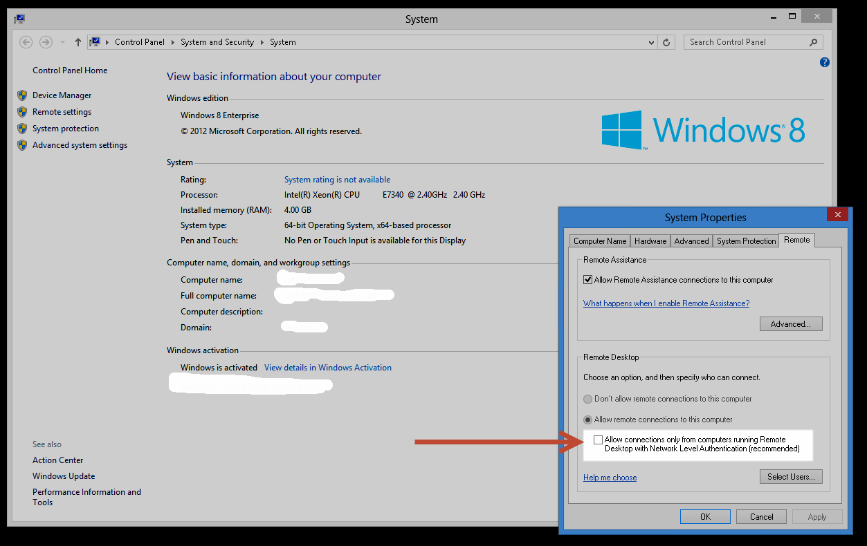This screenshot has width=867, height=546.
Task: Open the address bar dropdown arrow
Action: (650, 42)
